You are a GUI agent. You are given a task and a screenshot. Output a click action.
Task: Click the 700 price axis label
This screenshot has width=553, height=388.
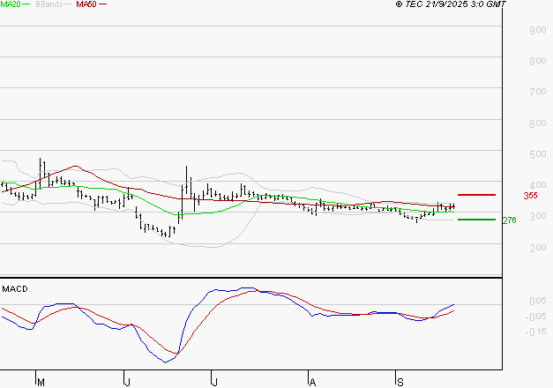pos(537,93)
